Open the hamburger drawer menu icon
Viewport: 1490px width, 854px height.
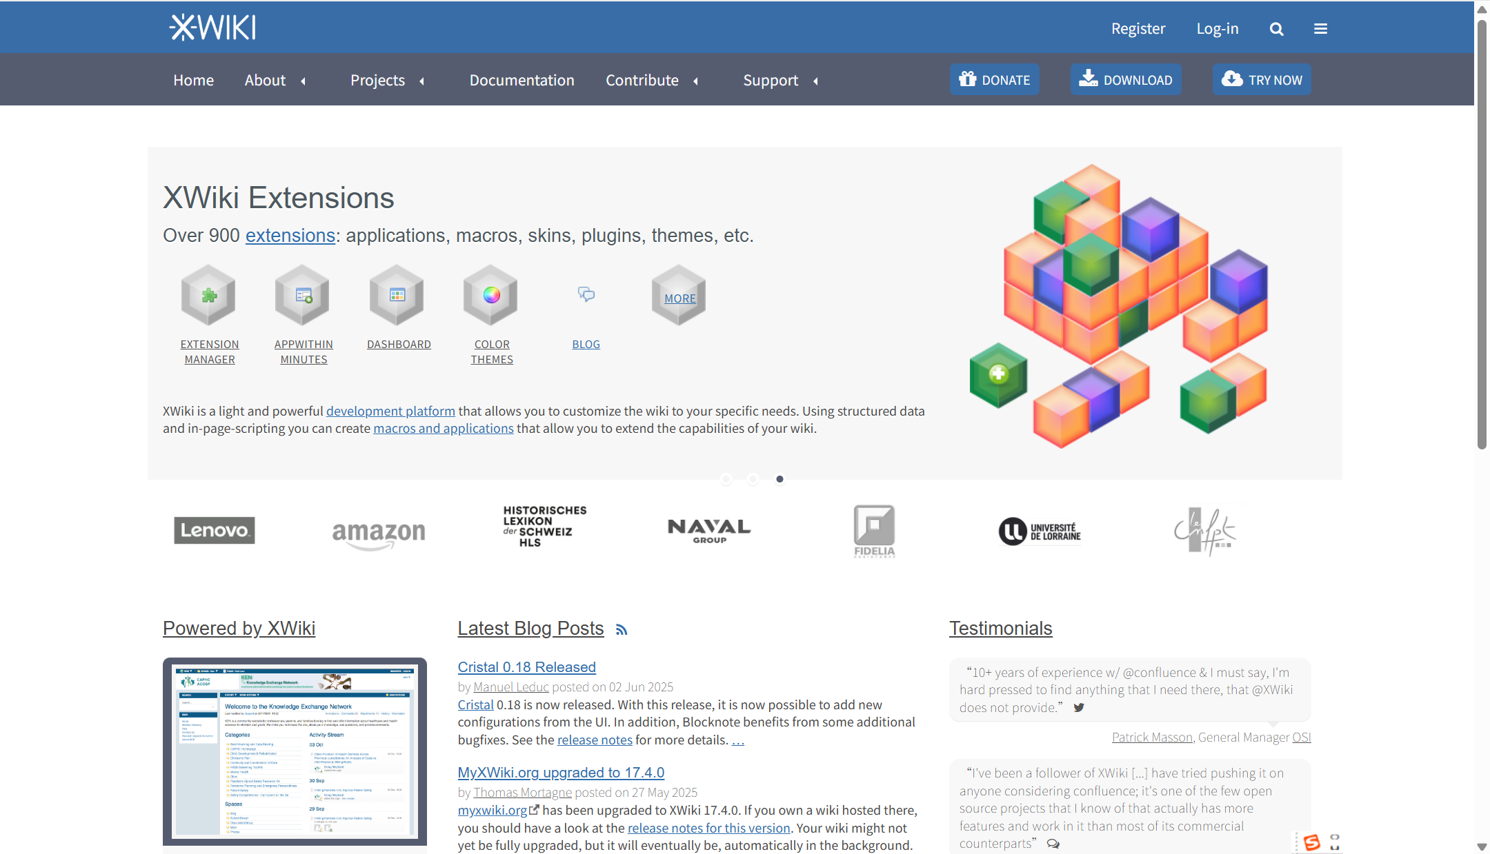pos(1320,29)
